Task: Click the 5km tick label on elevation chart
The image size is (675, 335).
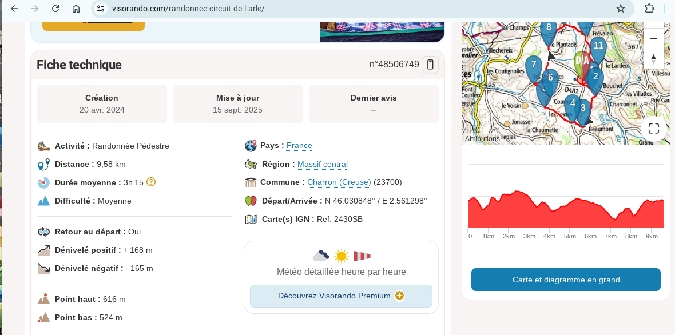Action: (x=570, y=236)
